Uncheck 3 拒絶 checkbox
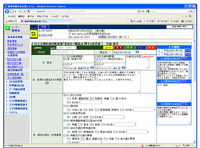 point(91,125)
